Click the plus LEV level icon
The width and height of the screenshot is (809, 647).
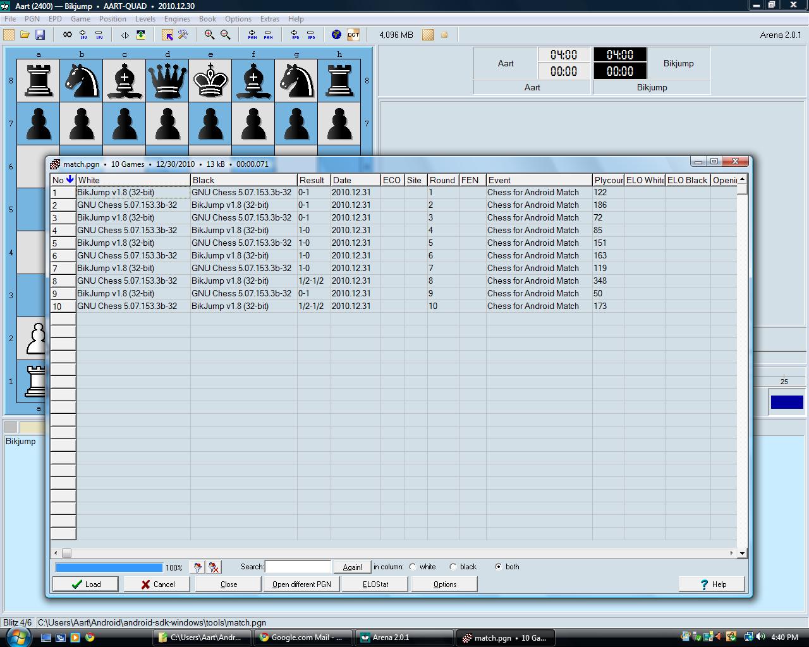coord(83,35)
